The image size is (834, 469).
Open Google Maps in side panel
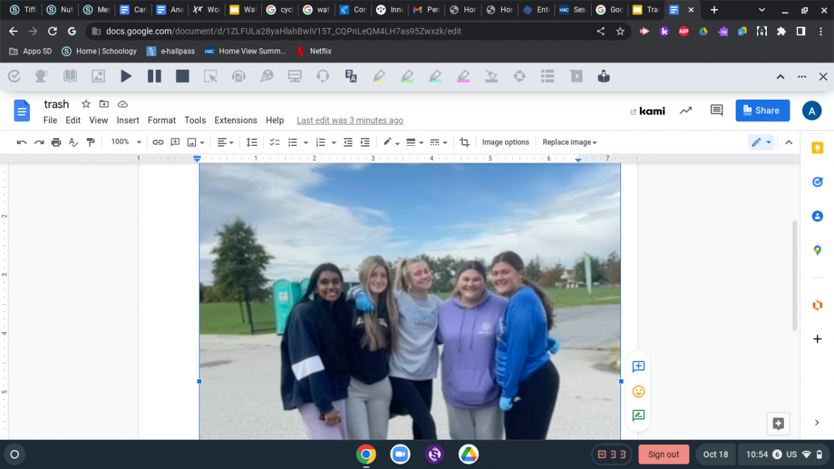[817, 250]
